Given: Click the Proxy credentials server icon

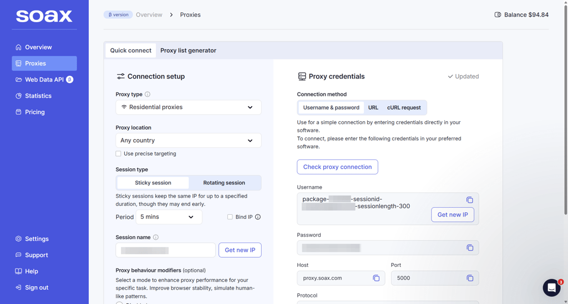Looking at the screenshot, I should pyautogui.click(x=302, y=76).
